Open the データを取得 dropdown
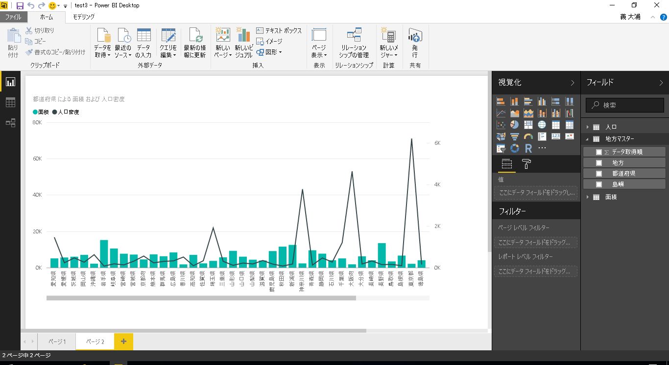Viewport: 669px width, 365px height. [102, 43]
